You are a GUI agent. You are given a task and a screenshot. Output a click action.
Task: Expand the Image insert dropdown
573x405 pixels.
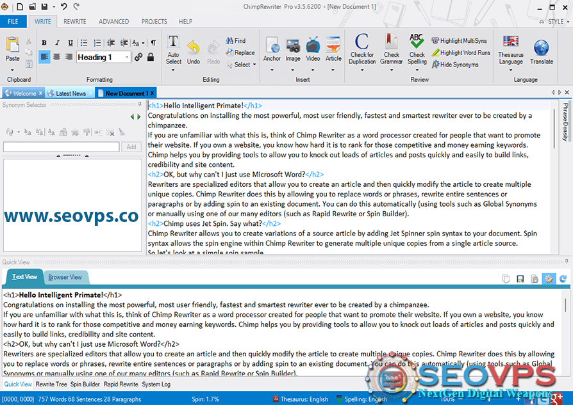[x=292, y=70]
